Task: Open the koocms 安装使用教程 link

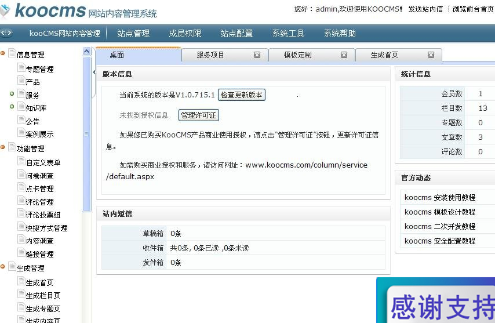Action: coord(440,197)
